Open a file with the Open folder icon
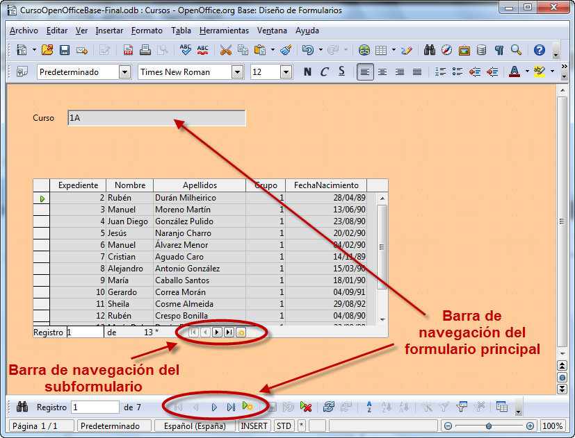Viewport: 575px width, 438px height. 47,50
